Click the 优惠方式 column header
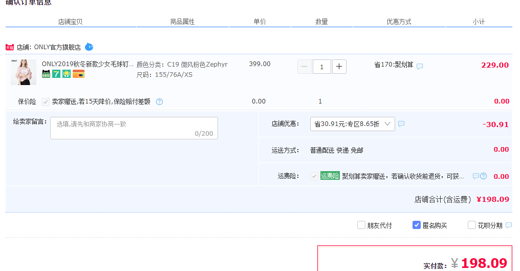Image resolution: width=520 pixels, height=271 pixels. point(399,22)
